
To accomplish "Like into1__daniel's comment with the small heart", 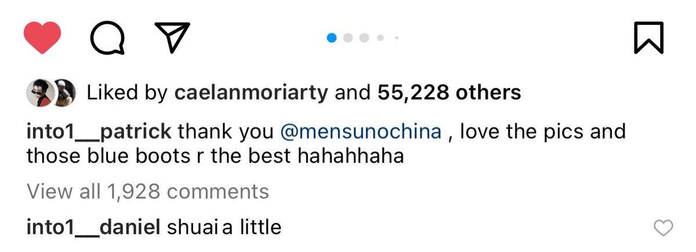I will pos(663,228).
